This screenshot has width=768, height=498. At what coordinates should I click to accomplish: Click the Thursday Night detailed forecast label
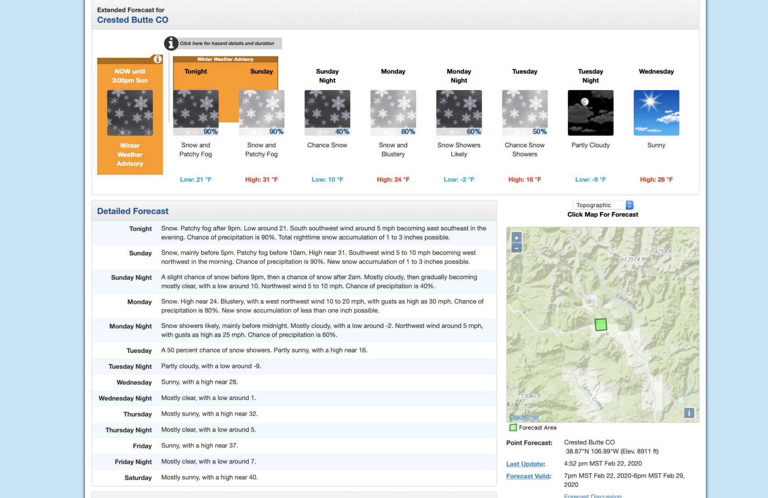(129, 430)
